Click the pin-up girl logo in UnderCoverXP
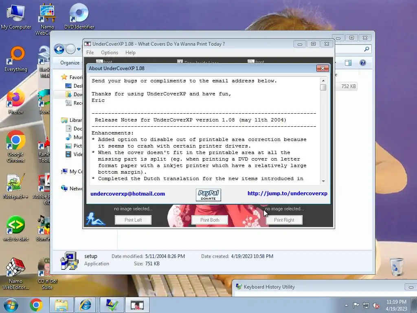This screenshot has width=417, height=313. [95, 218]
